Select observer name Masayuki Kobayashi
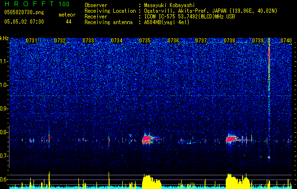This screenshot has width=297, height=189. pyautogui.click(x=170, y=5)
